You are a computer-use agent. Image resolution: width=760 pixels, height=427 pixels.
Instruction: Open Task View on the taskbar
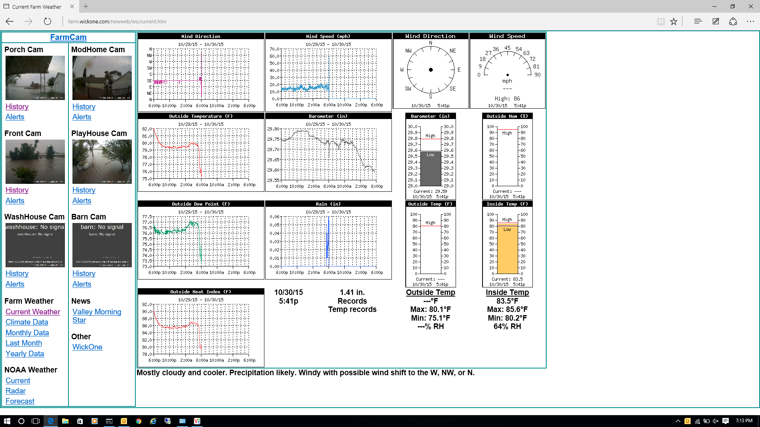(36, 421)
